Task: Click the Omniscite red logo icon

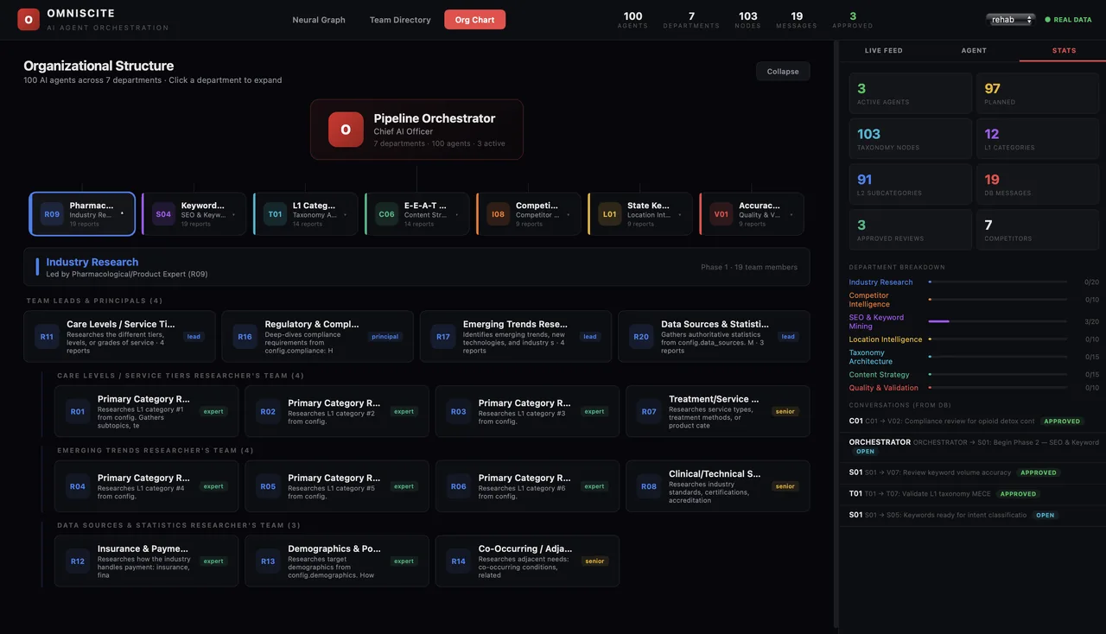Action: pos(29,19)
